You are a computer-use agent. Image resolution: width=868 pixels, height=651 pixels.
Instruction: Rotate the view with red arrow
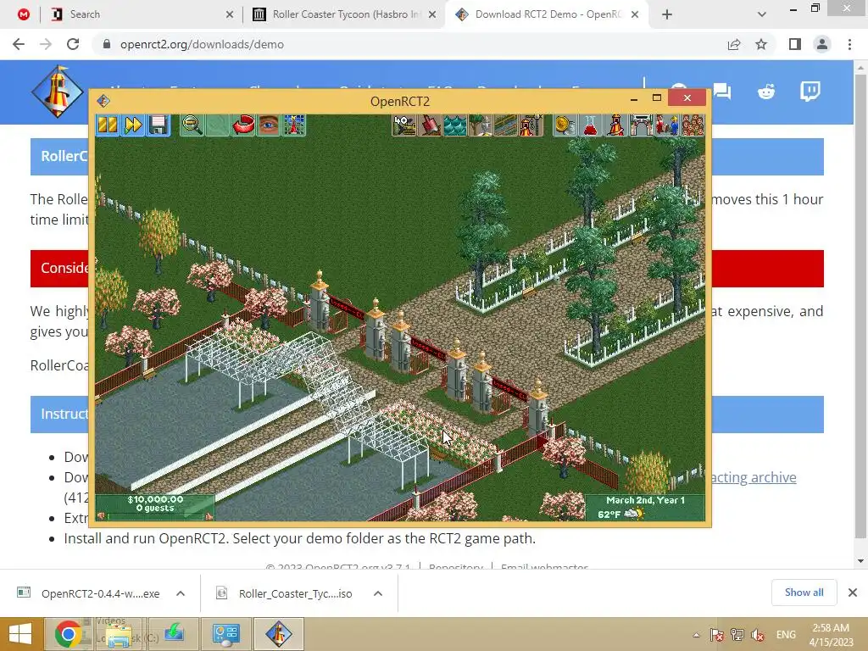[243, 125]
